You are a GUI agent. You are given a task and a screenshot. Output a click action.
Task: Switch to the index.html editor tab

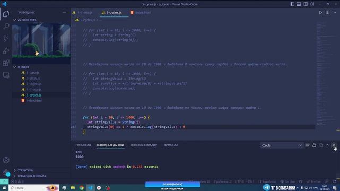pos(141,13)
